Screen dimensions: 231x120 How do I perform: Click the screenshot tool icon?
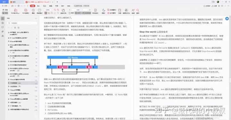click(x=120, y=10)
